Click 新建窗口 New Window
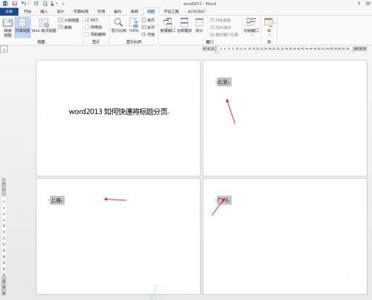The width and height of the screenshot is (372, 300). pyautogui.click(x=167, y=25)
